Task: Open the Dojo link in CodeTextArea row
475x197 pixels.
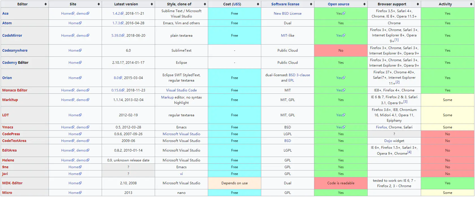Action: coord(388,141)
